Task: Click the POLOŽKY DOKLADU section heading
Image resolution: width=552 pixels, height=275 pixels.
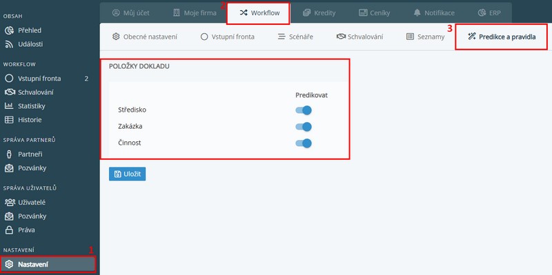Action: (139, 66)
